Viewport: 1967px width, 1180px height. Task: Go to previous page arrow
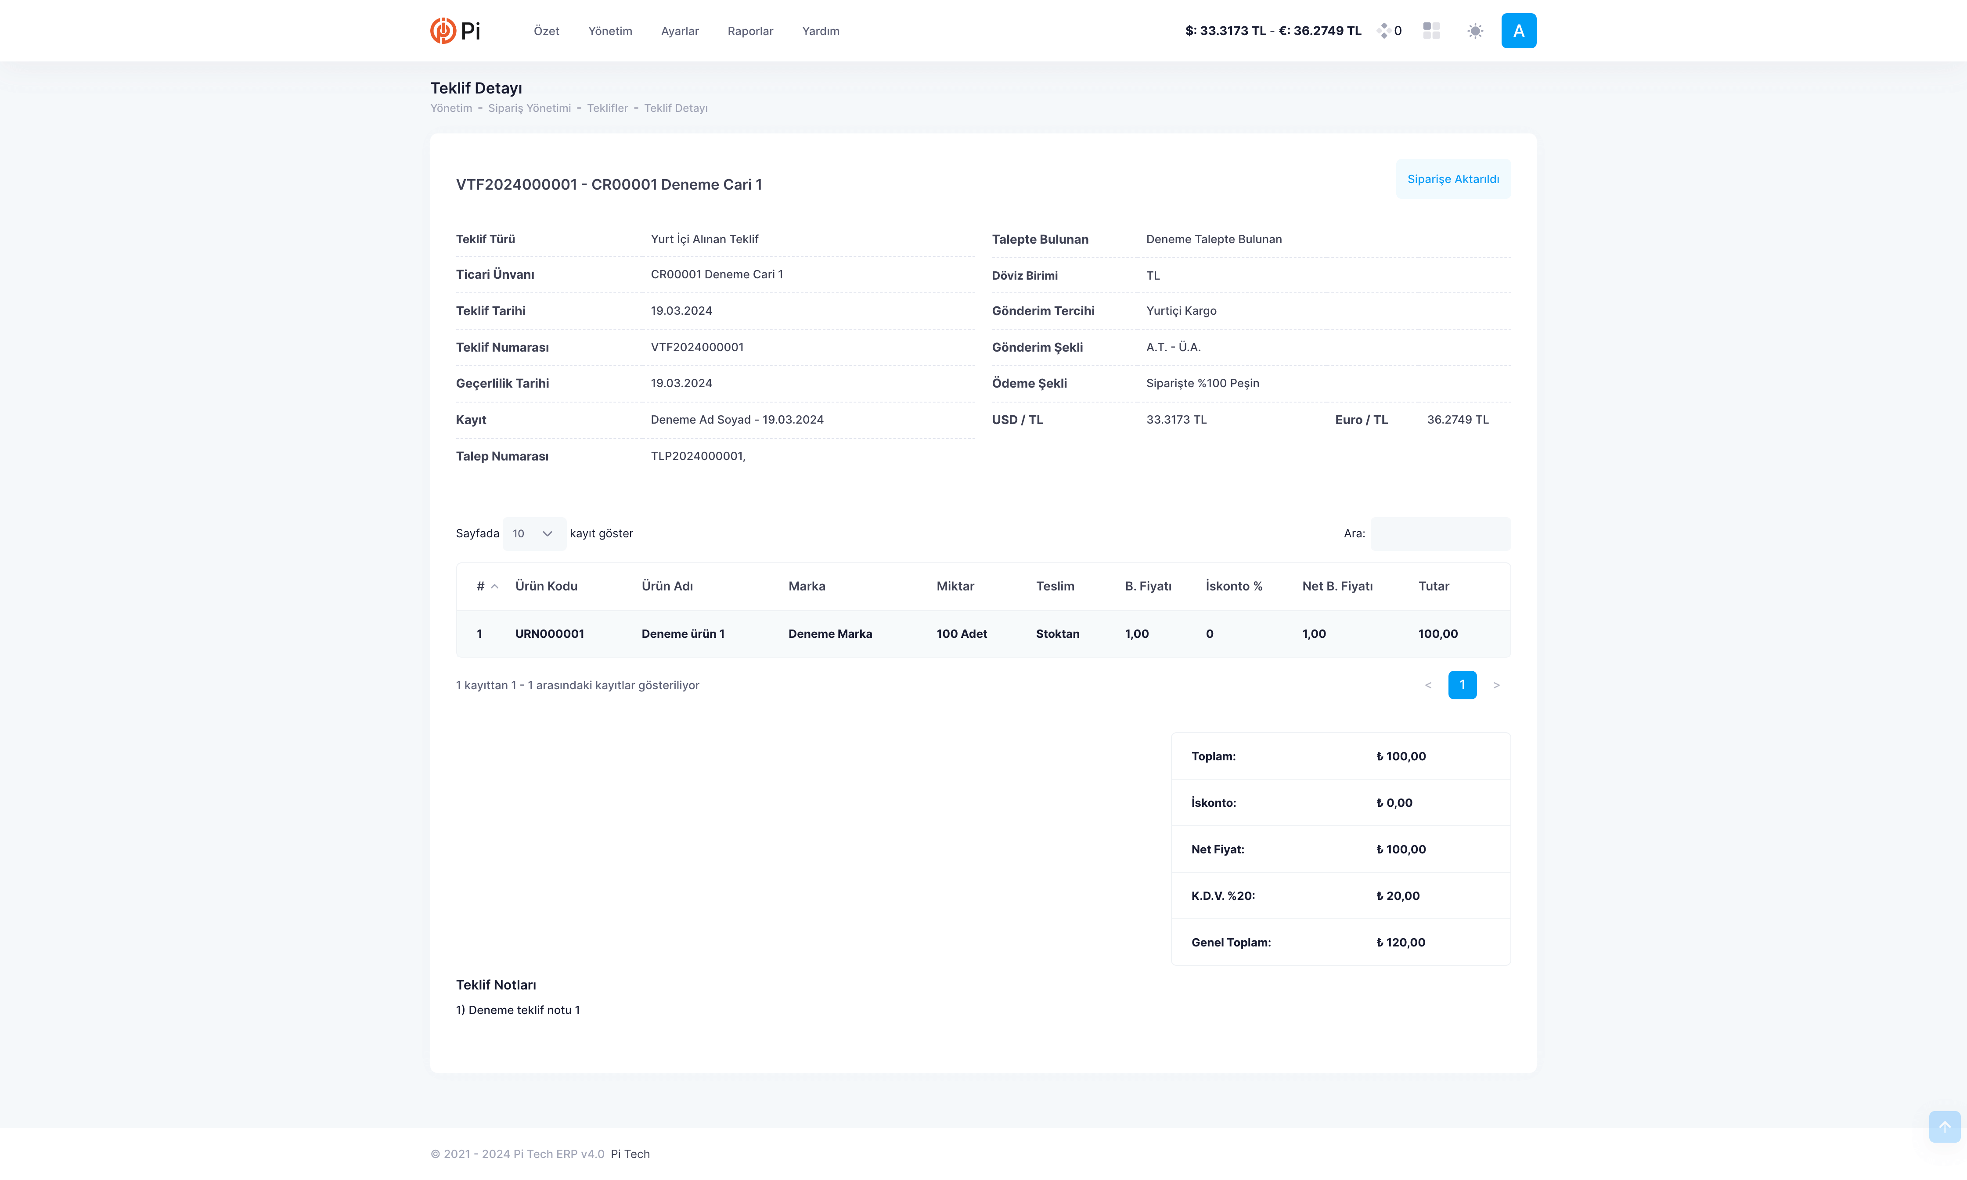click(1428, 685)
